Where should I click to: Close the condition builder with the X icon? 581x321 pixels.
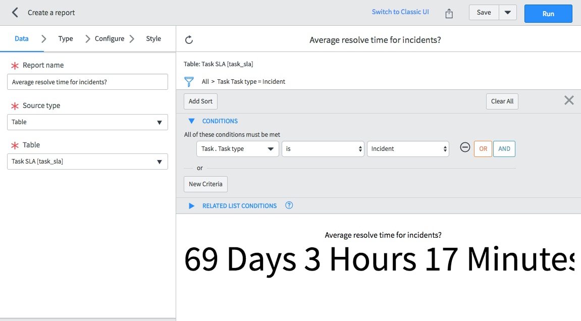569,100
